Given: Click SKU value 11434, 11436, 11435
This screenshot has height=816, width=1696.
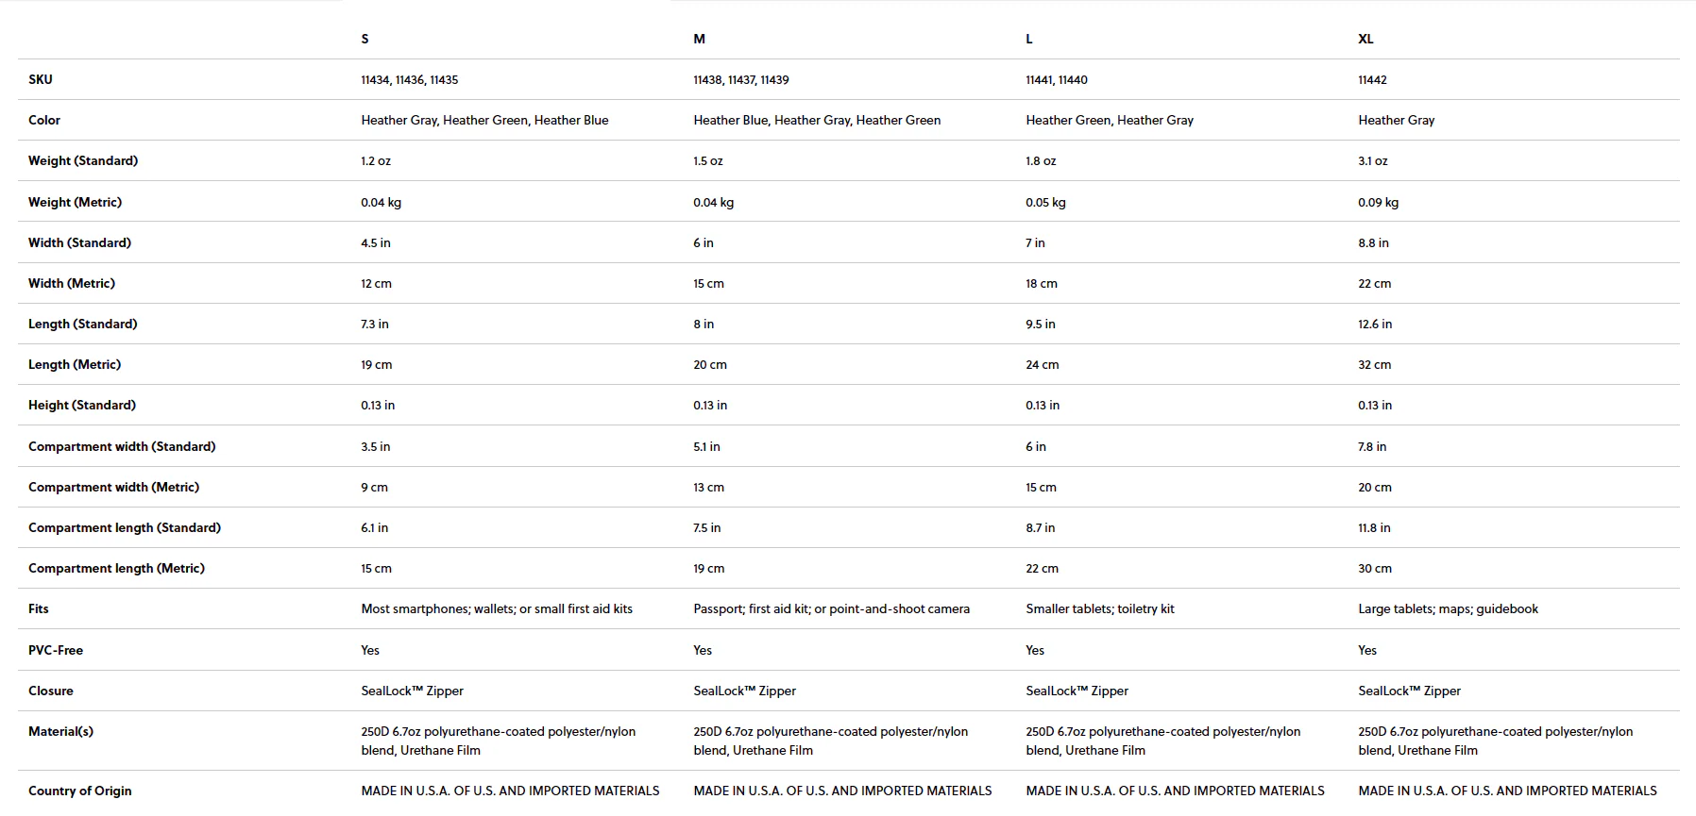Looking at the screenshot, I should (409, 80).
